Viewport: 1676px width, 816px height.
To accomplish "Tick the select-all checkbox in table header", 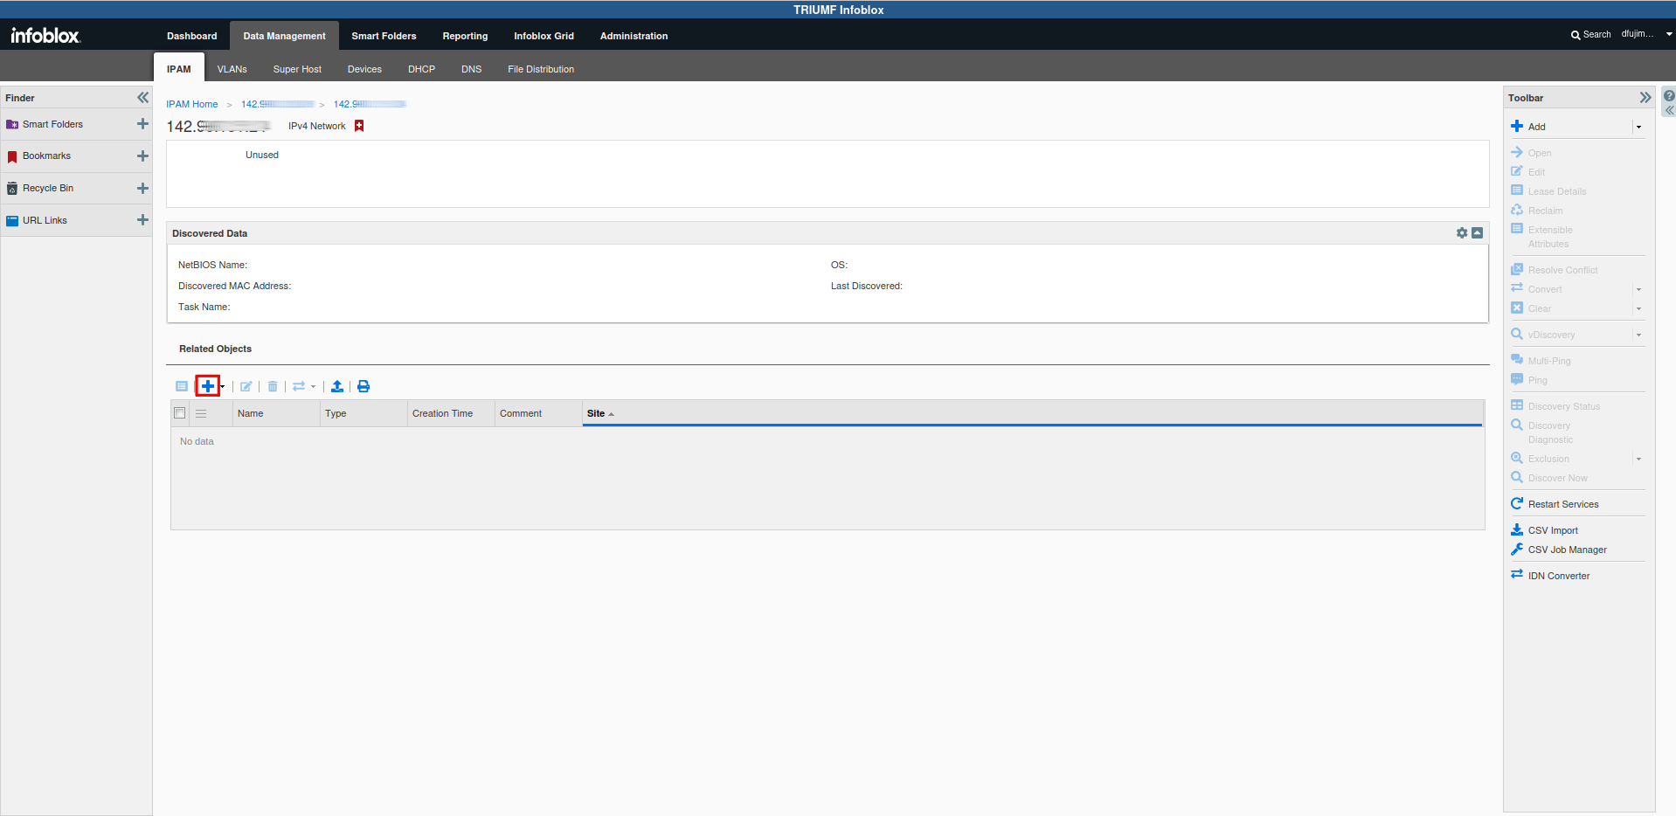I will tap(180, 413).
